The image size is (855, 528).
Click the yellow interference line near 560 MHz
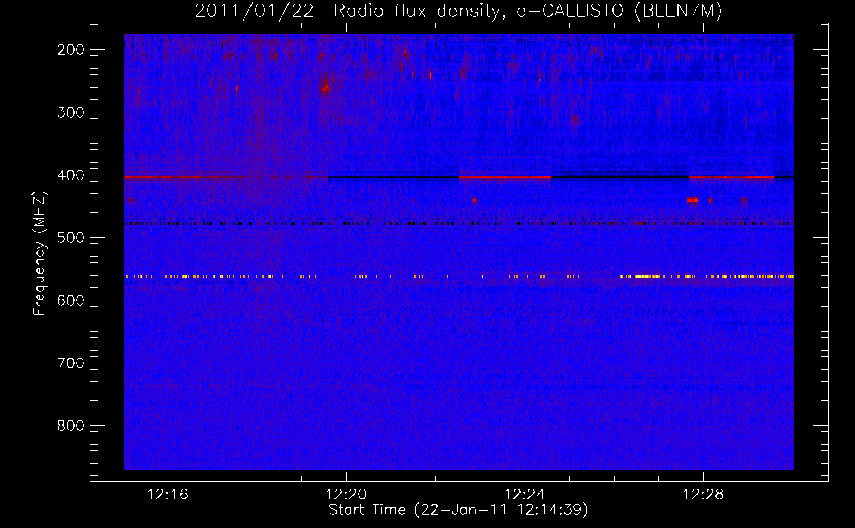(459, 276)
